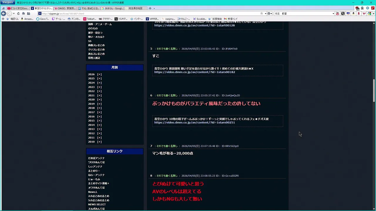Open the 管理人雑記 category link
The height and width of the screenshot is (211, 376).
[x=94, y=58]
